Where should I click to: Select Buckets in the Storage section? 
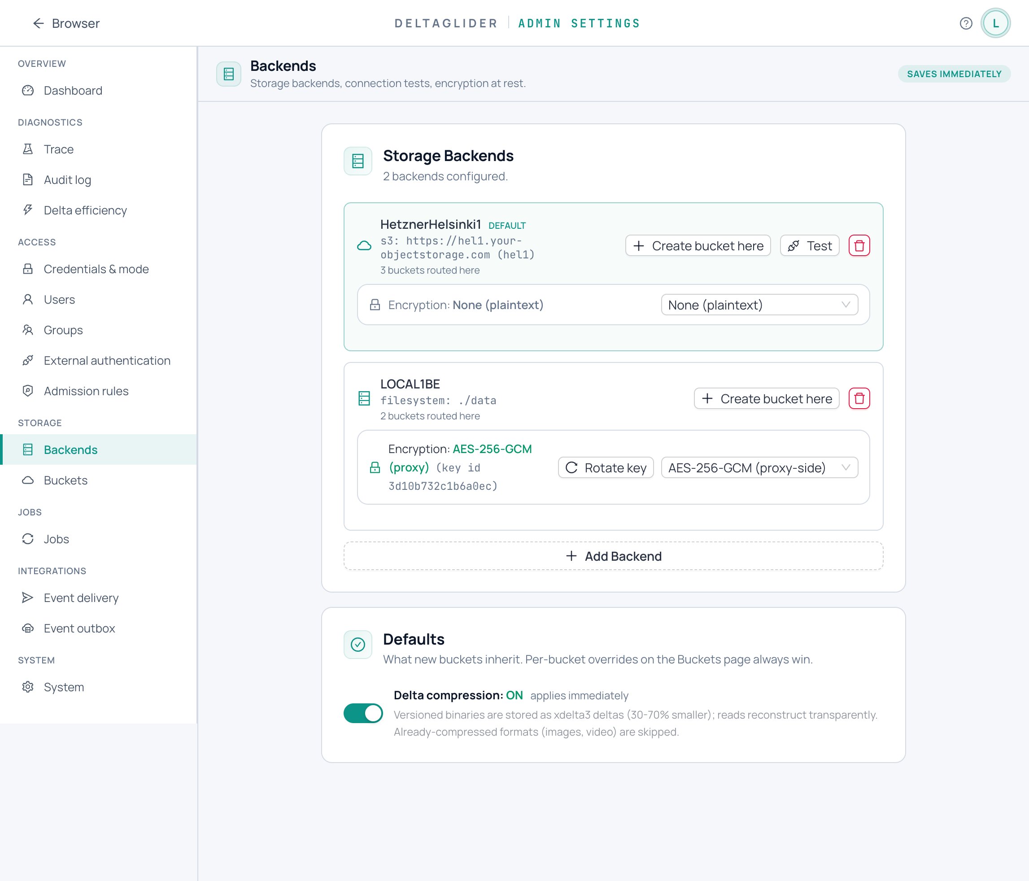click(x=99, y=480)
